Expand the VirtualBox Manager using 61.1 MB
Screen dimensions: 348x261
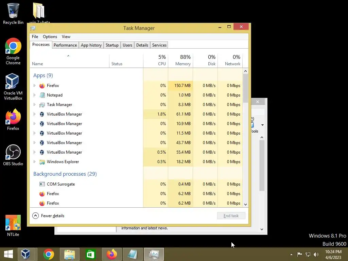click(34, 114)
